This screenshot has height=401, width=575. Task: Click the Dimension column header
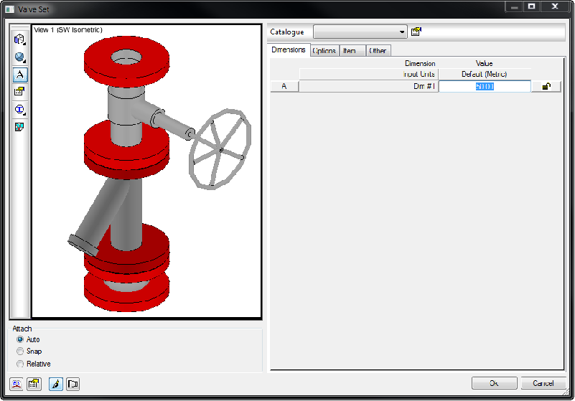[x=420, y=63]
